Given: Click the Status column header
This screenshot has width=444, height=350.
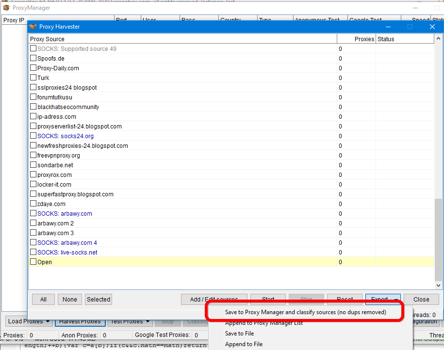Looking at the screenshot, I should [405, 39].
